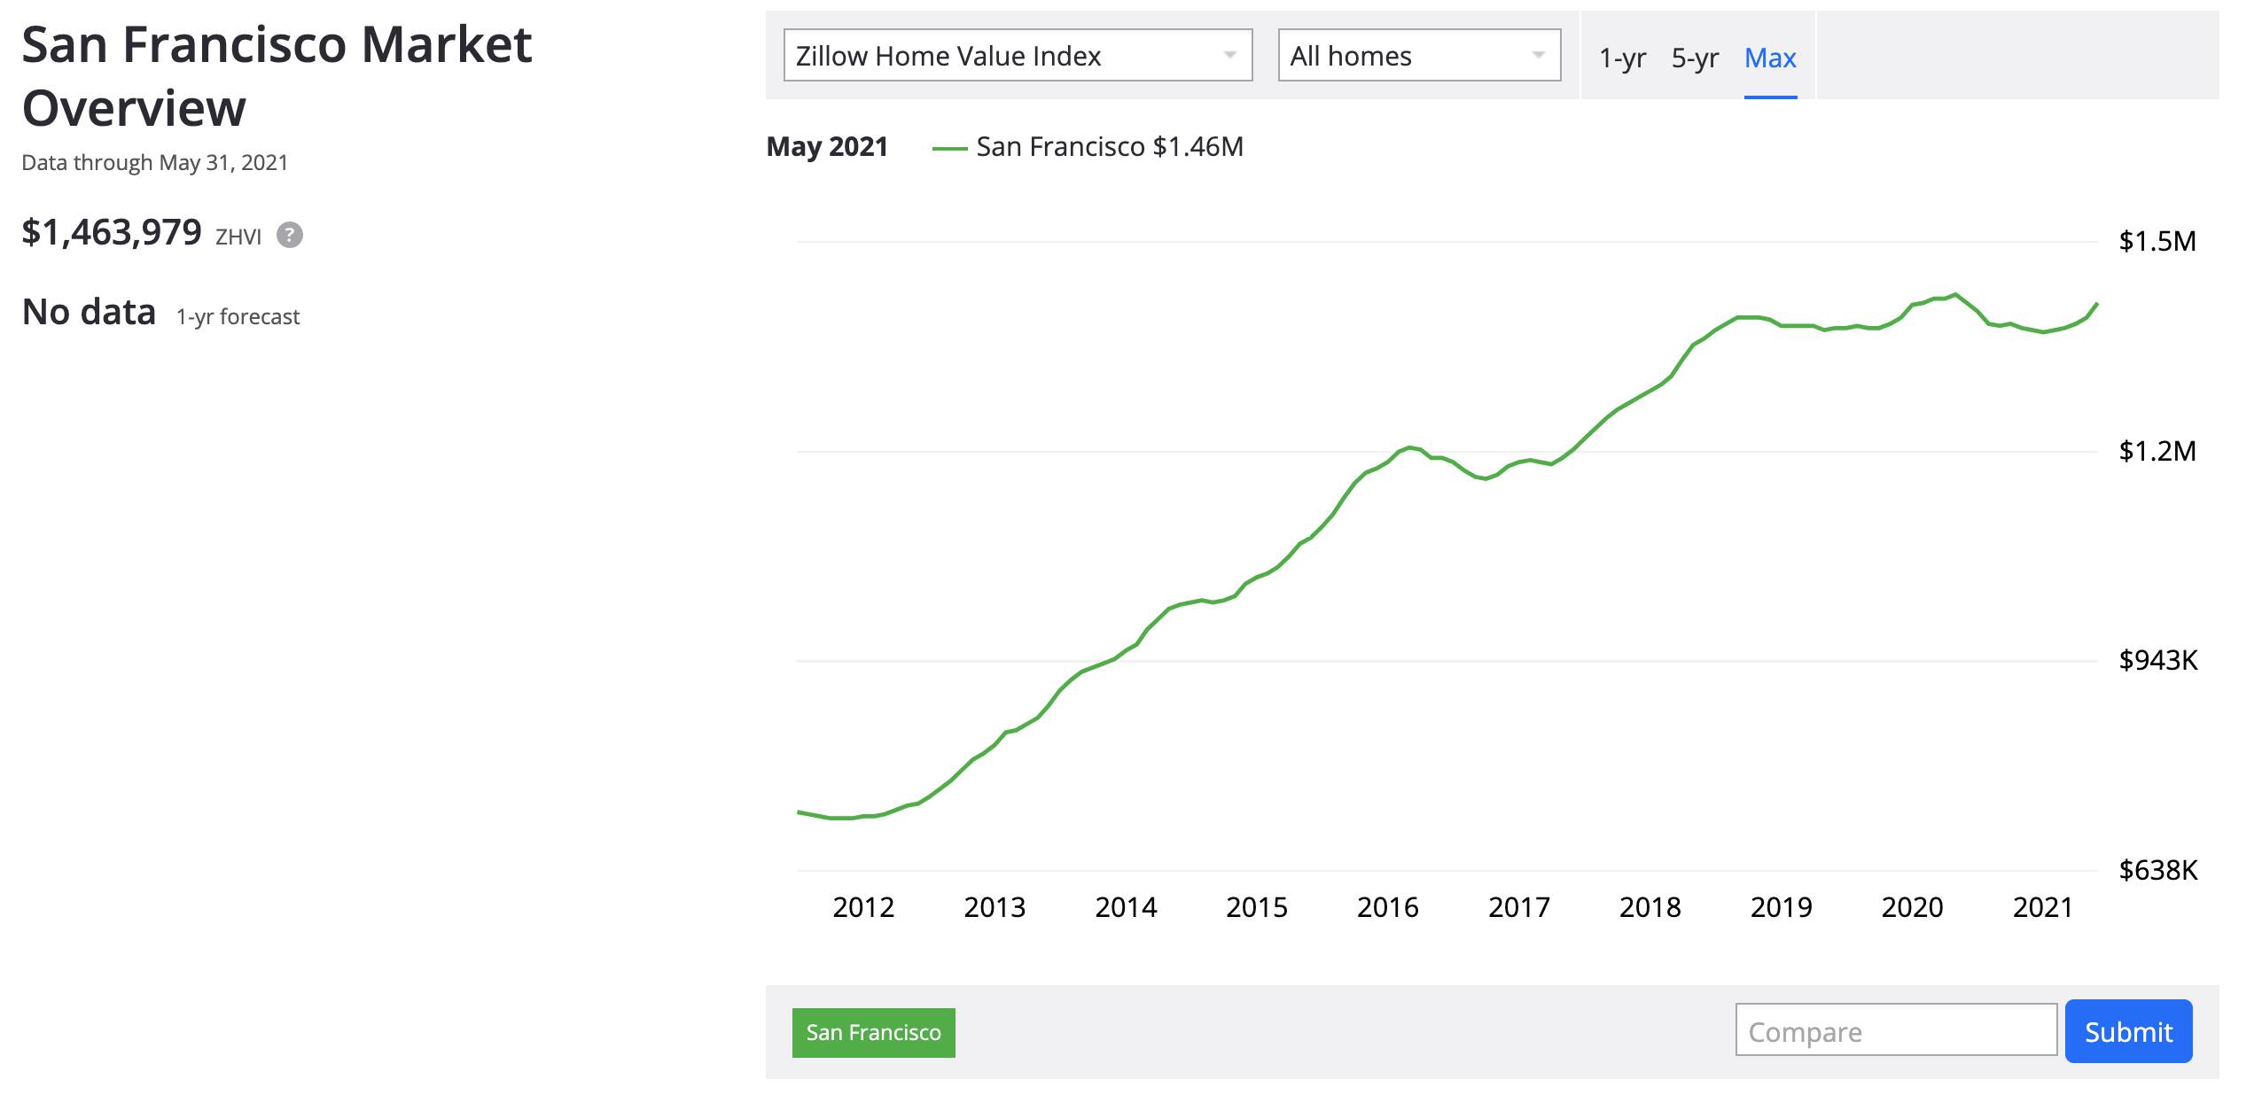
Task: Click the green San Francisco tag
Action: tap(873, 1032)
